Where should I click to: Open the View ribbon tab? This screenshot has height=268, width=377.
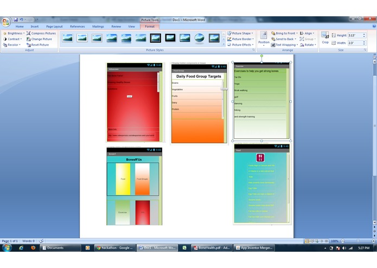tap(131, 27)
